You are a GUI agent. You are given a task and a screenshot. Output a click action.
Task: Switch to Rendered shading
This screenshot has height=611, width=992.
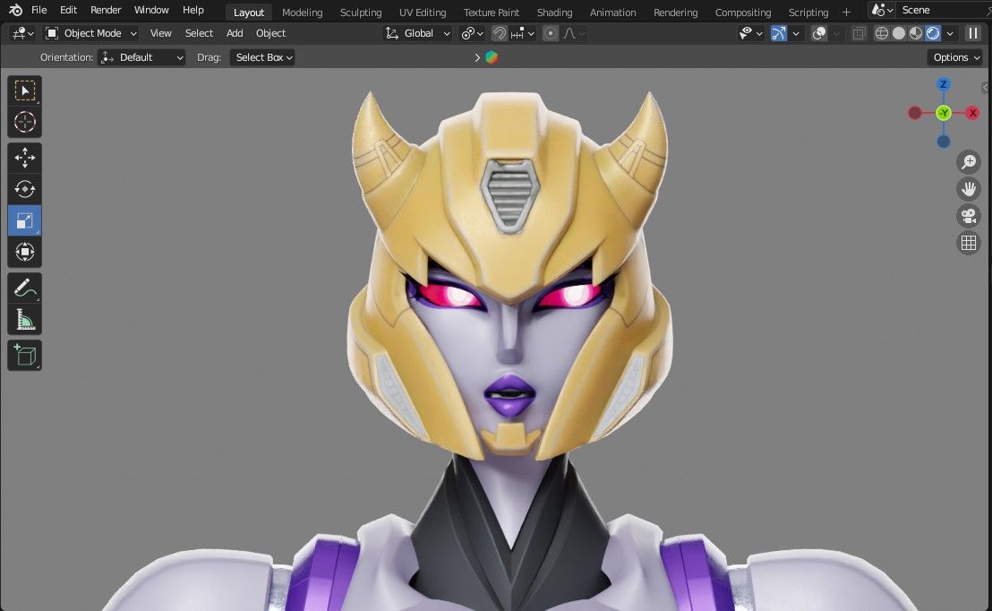[x=933, y=33]
